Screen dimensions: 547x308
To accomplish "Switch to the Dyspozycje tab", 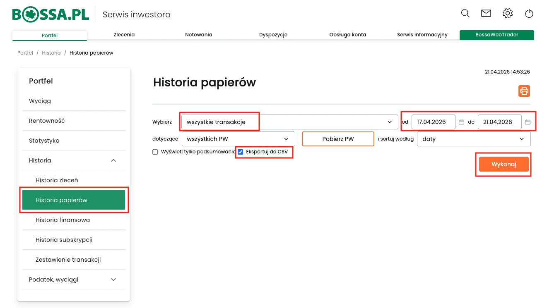I will coord(273,35).
